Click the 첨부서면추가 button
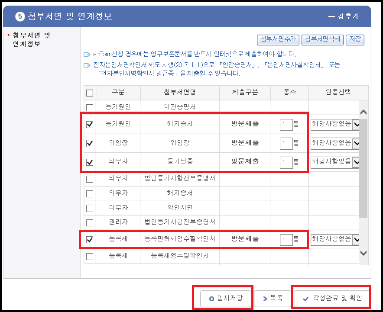The height and width of the screenshot is (312, 383). [x=278, y=39]
